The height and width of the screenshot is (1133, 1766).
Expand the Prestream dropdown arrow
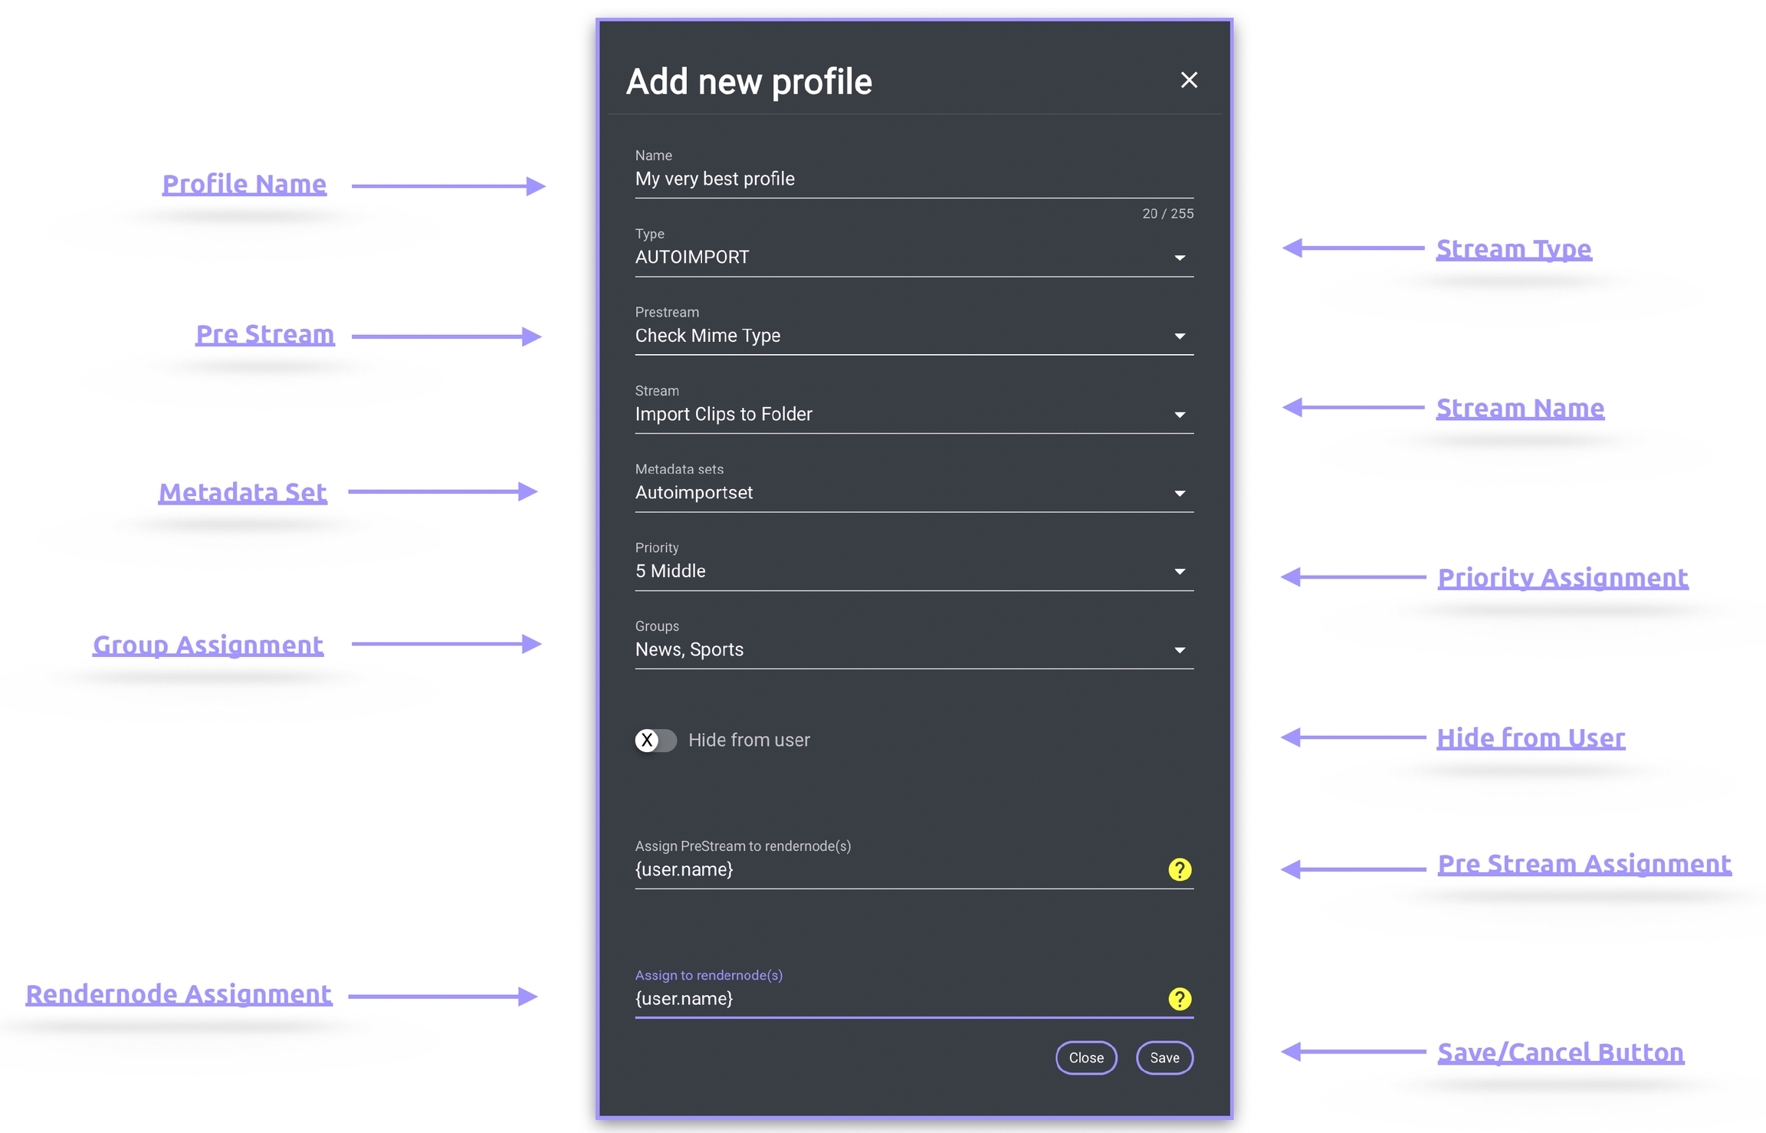pyautogui.click(x=1179, y=337)
